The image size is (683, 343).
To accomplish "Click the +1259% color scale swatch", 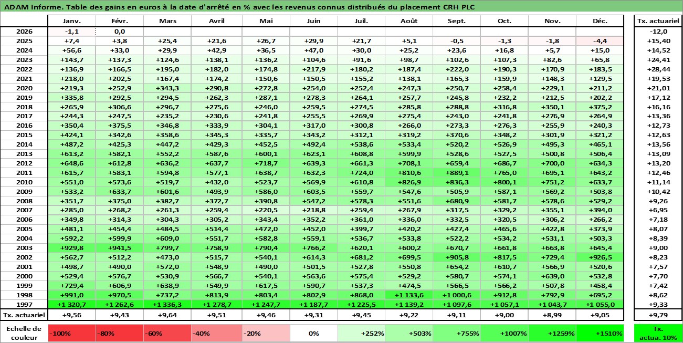I will pos(552,333).
